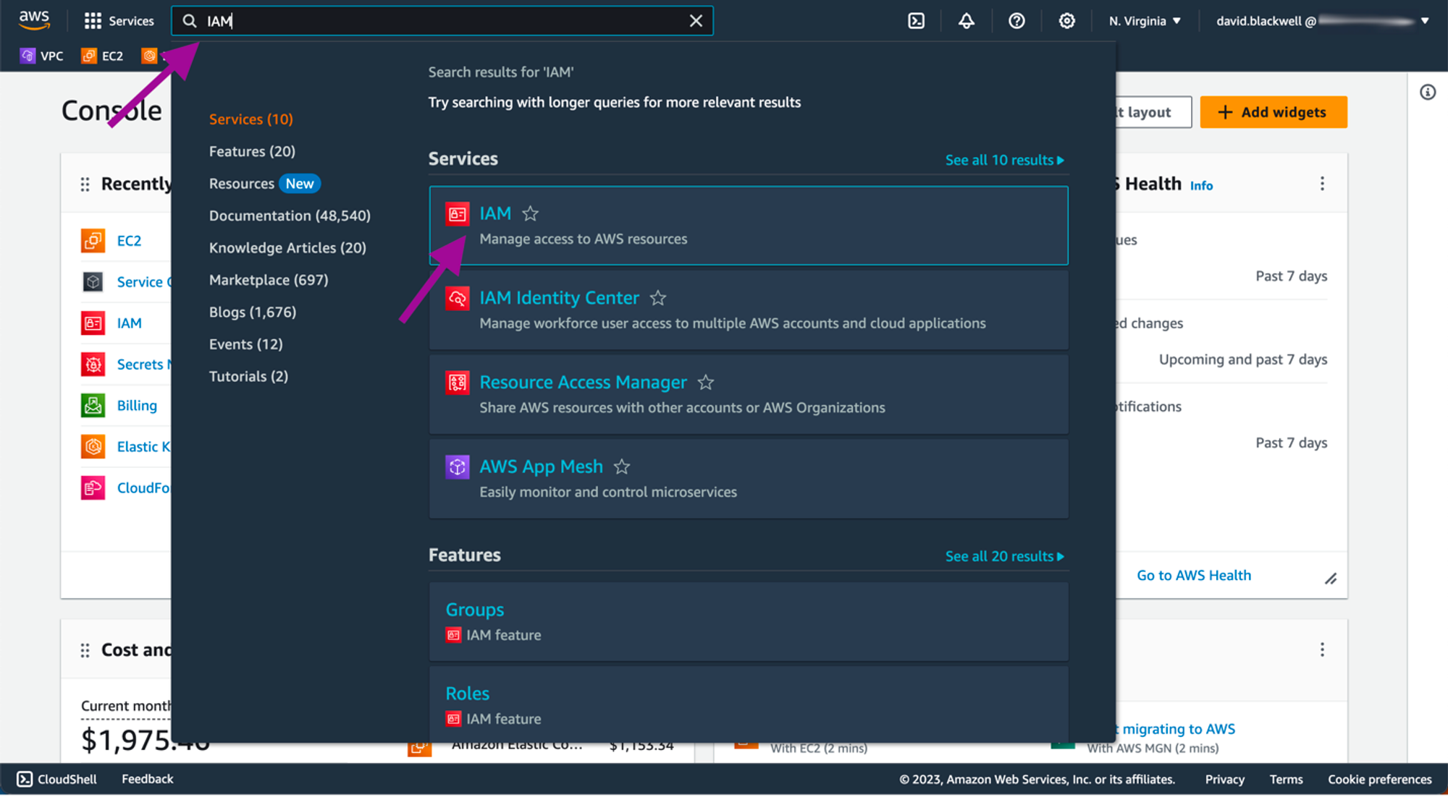Viewport: 1448px width, 797px height.
Task: Open the VPC favorites bar shortcut
Action: click(42, 56)
